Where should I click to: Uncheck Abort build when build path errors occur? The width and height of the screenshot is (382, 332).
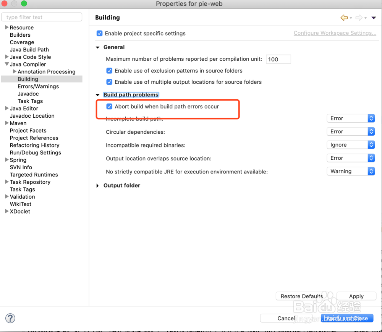pyautogui.click(x=109, y=107)
